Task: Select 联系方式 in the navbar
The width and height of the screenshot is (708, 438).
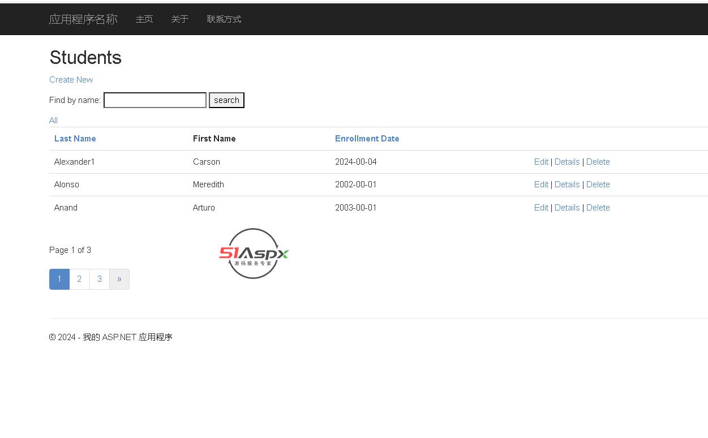Action: click(224, 19)
